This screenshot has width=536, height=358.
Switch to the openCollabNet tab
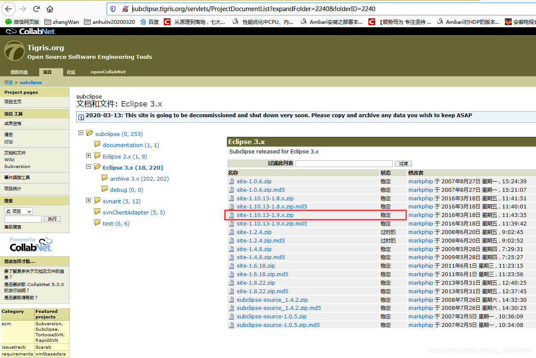(x=108, y=72)
